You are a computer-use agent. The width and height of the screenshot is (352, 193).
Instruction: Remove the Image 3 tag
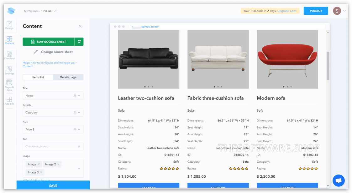[x=41, y=172]
